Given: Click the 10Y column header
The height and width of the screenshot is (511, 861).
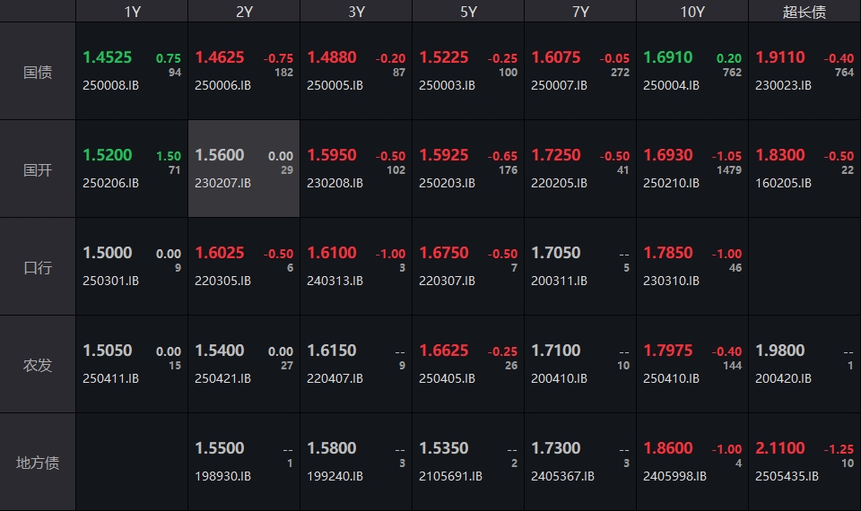Looking at the screenshot, I should click(x=692, y=12).
